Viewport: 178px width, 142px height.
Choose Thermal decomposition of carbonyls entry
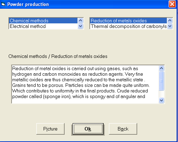point(128,26)
